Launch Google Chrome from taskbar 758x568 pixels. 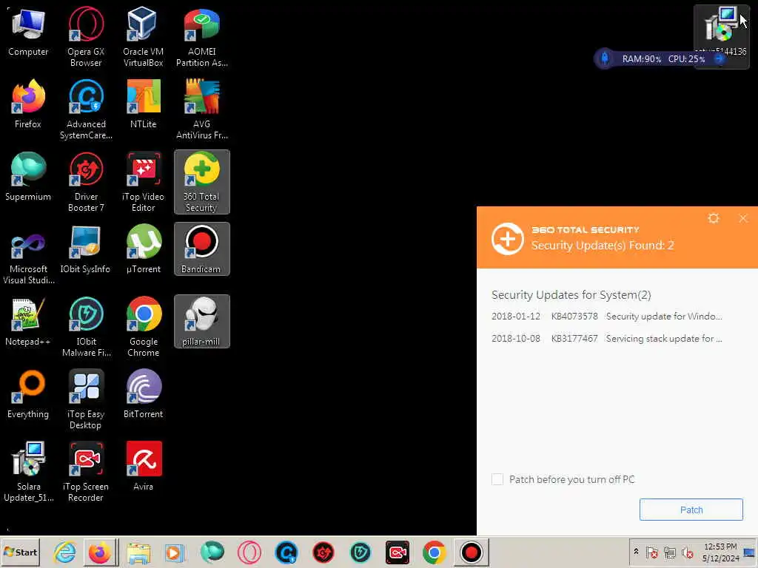coord(434,552)
